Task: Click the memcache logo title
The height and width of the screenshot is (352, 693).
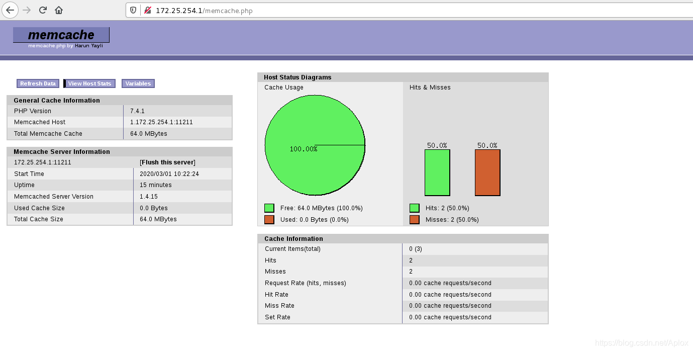Action: tap(61, 35)
